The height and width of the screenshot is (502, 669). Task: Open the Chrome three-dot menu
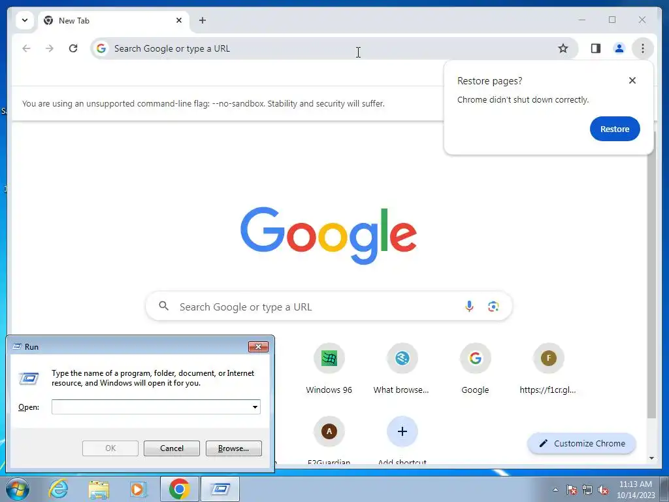[643, 48]
